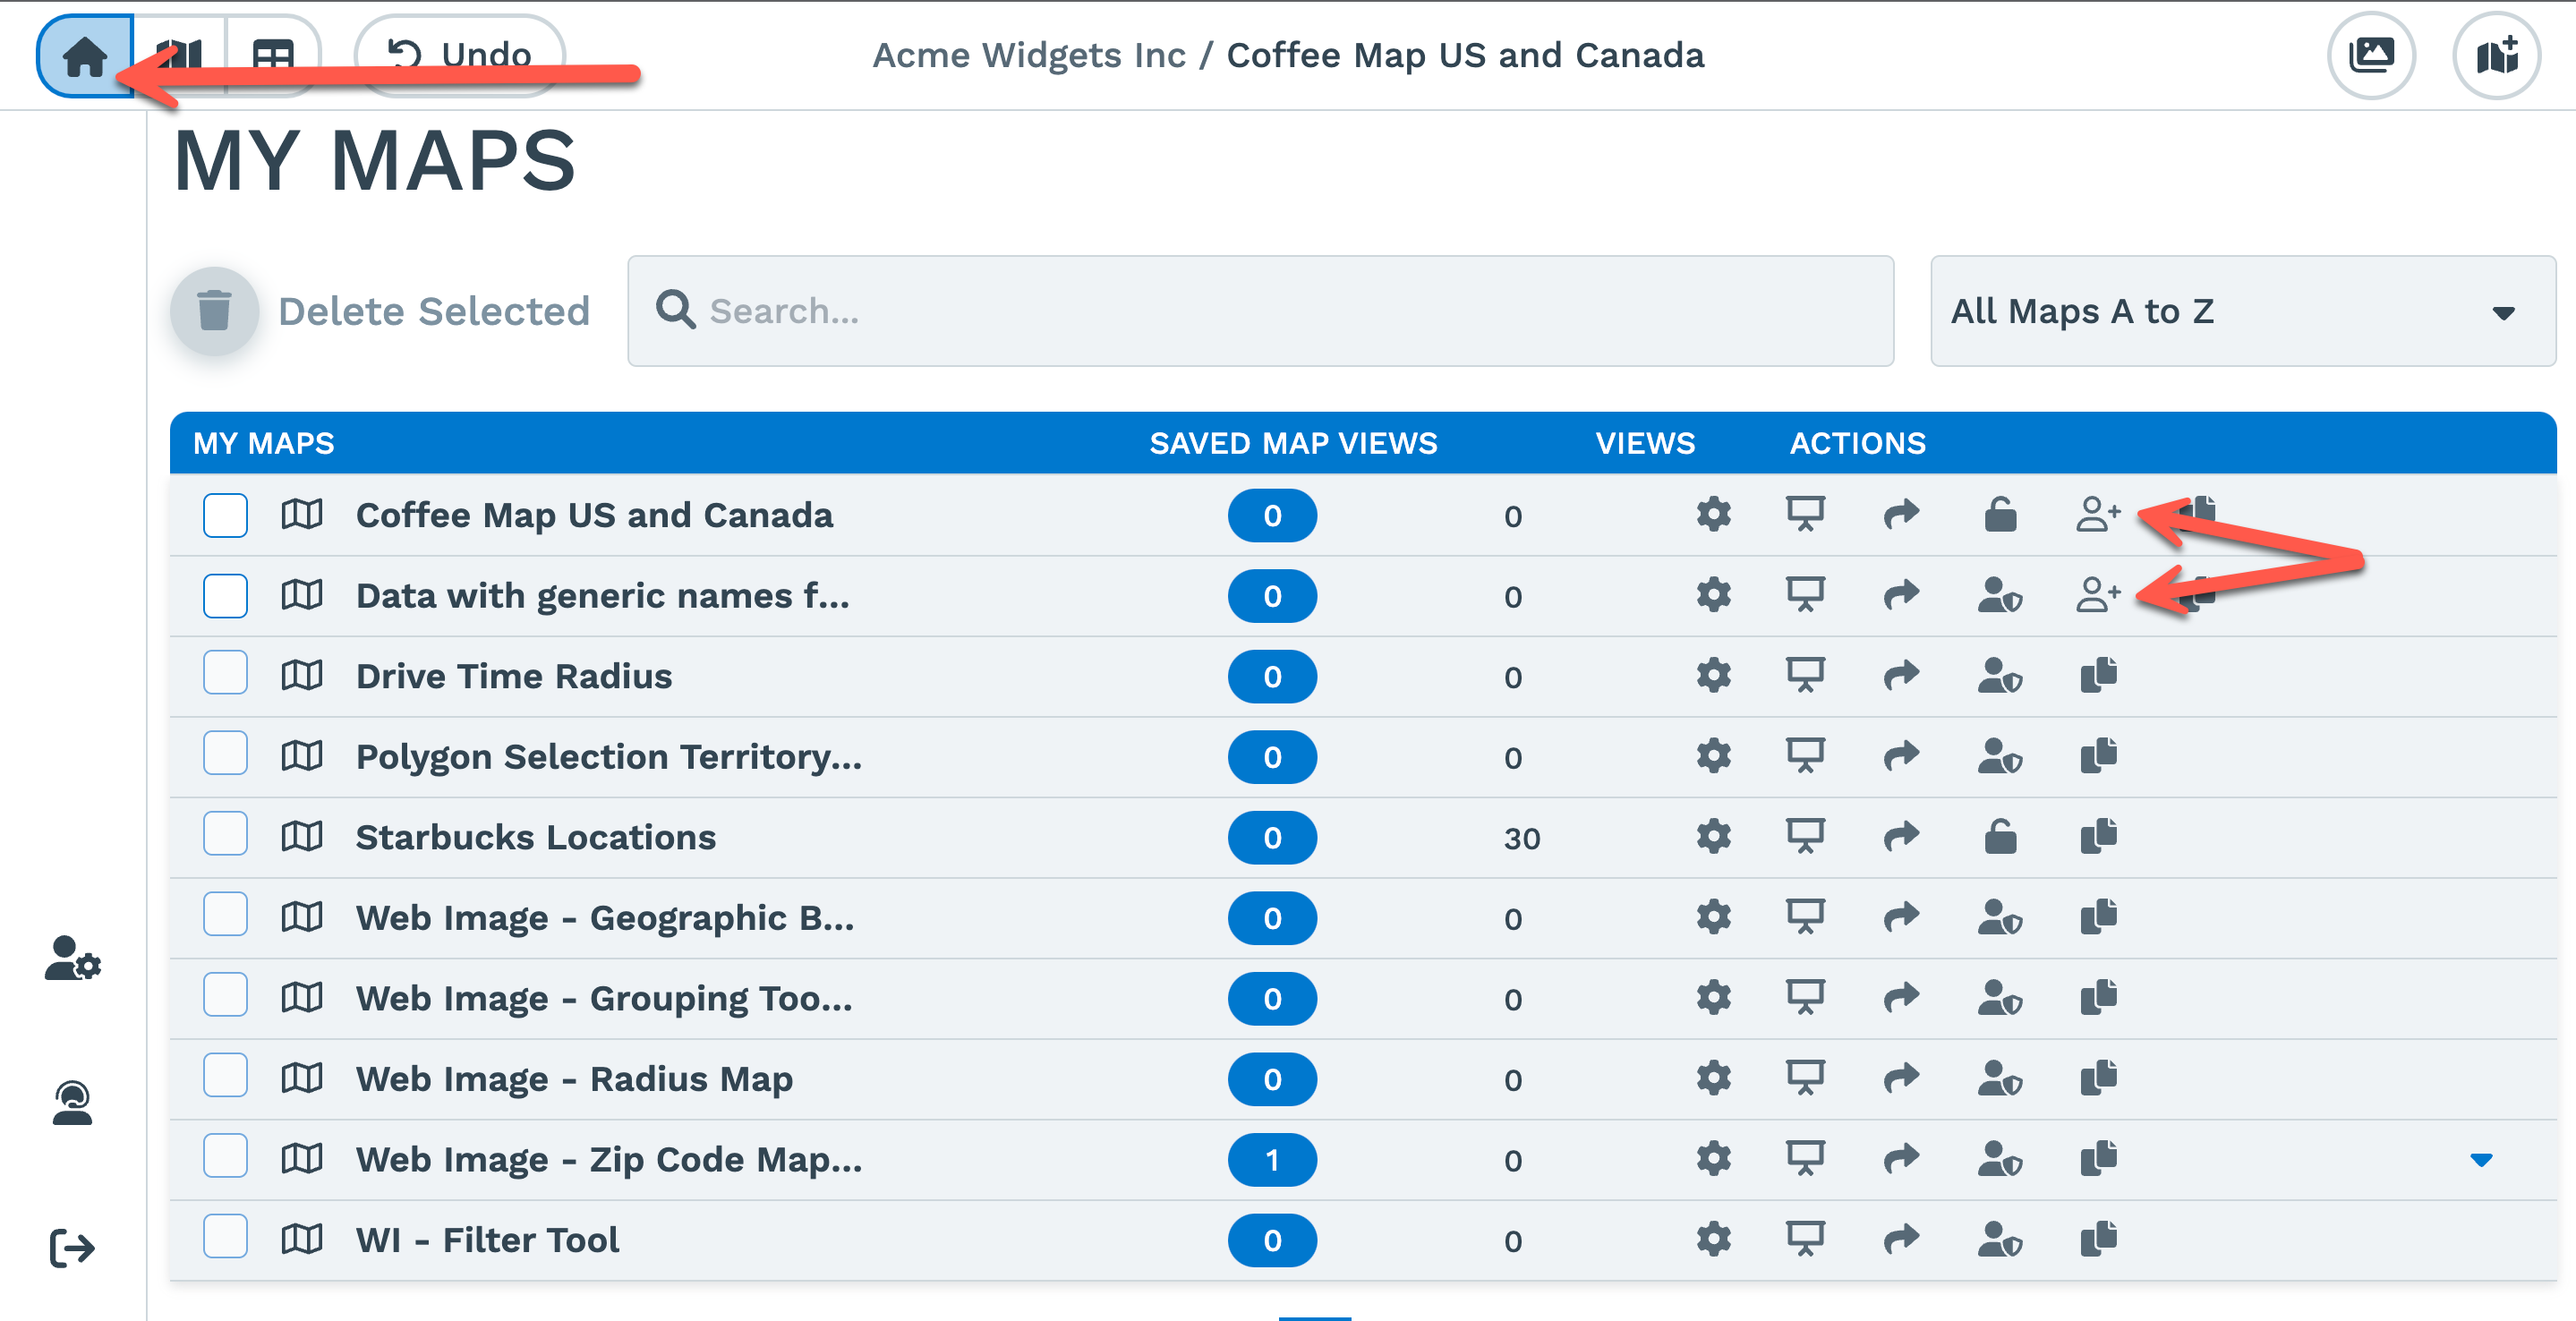Check the Coffee Map US and Canada checkbox

(x=225, y=515)
